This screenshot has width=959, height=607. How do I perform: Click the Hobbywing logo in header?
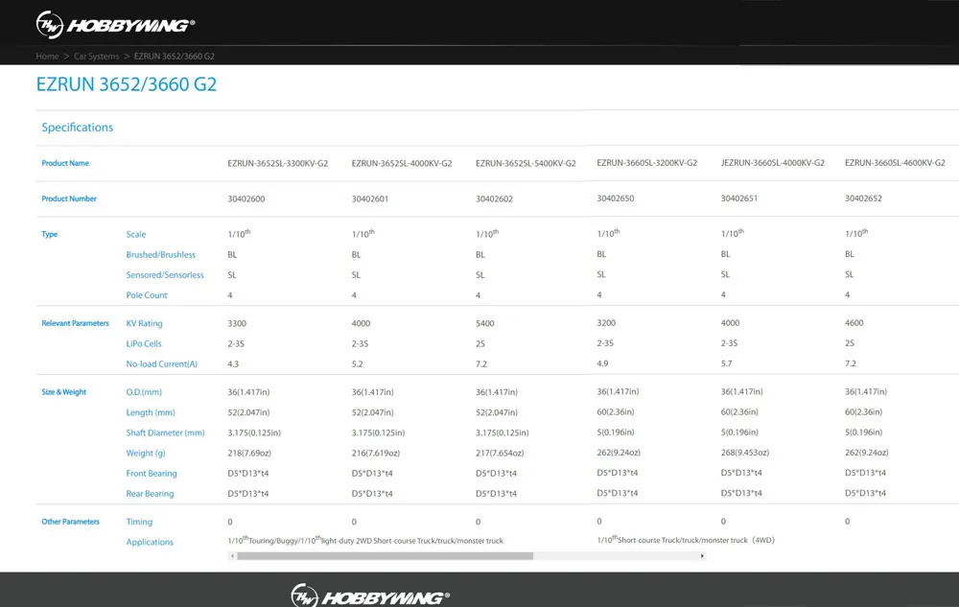[x=115, y=24]
